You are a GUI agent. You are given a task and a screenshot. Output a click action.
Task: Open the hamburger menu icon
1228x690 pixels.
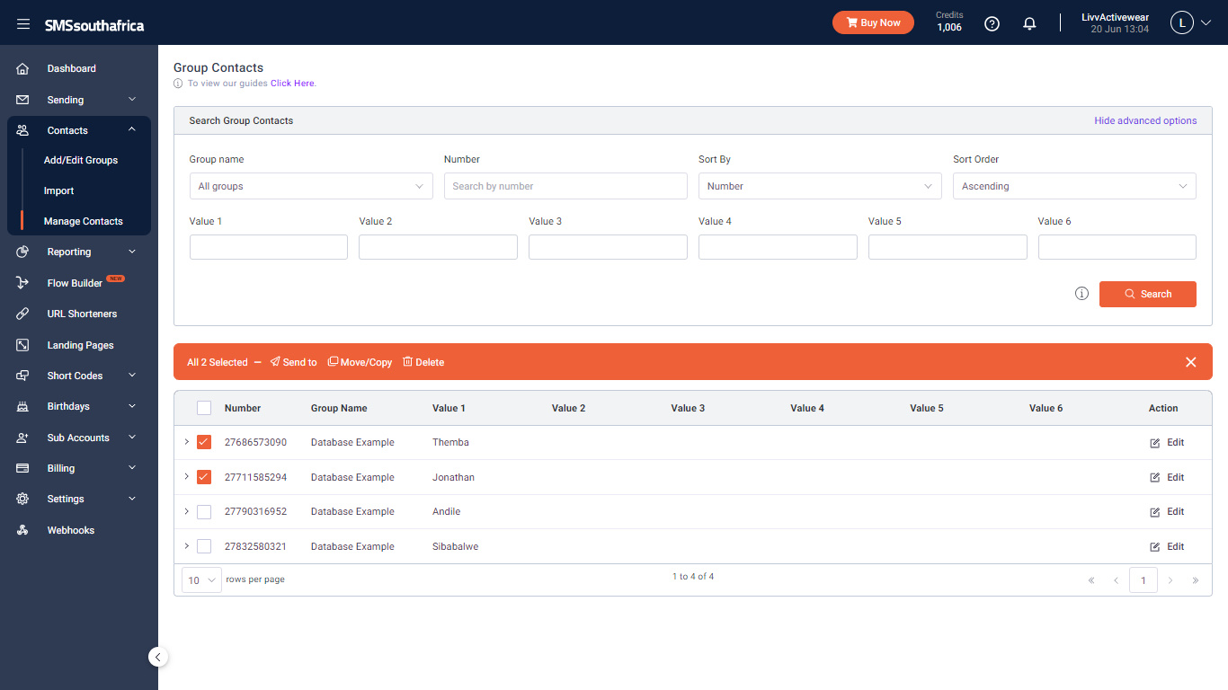tap(23, 24)
